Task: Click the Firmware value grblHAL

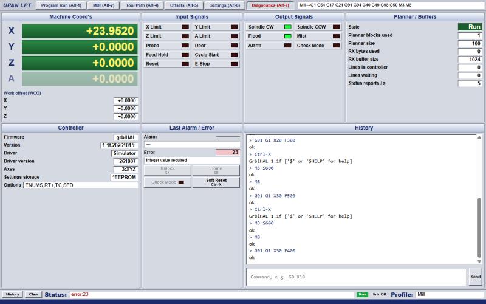Action: 126,137
